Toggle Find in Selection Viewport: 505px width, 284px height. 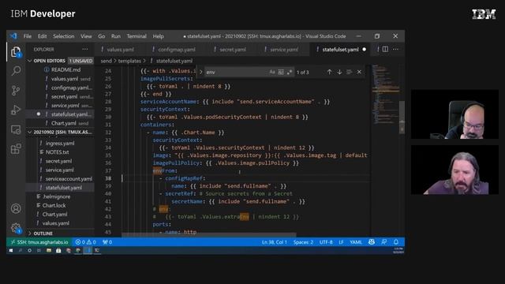[x=349, y=72]
